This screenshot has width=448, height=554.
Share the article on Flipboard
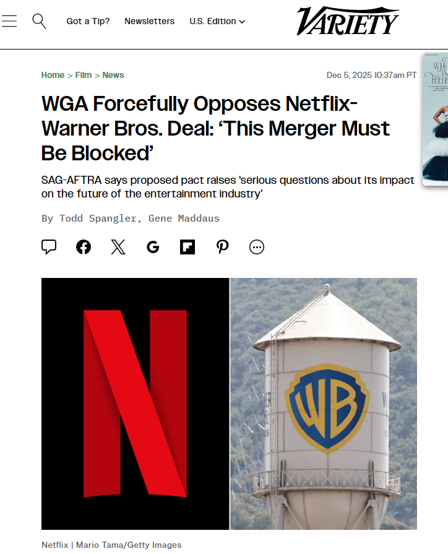pyautogui.click(x=187, y=247)
